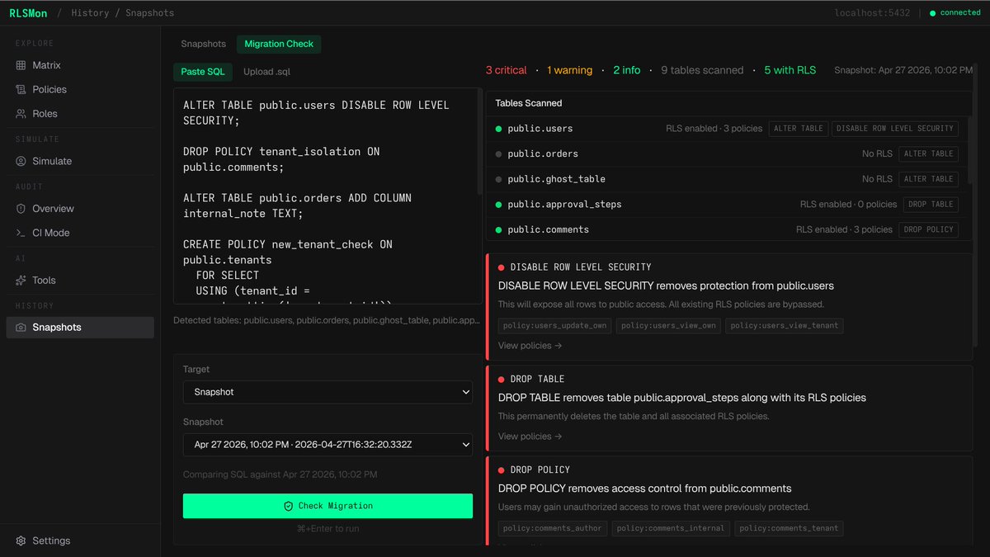Click the DROP POLICY tag on public.comments row
Viewport: 990px width, 557px height.
pyautogui.click(x=929, y=229)
